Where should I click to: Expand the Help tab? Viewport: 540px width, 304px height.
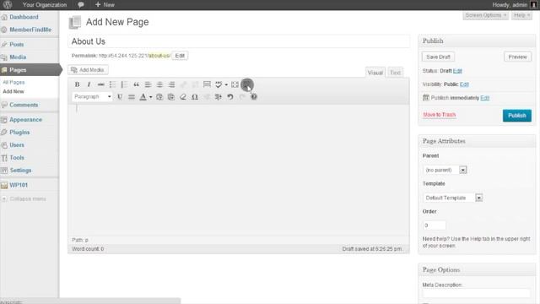point(521,15)
